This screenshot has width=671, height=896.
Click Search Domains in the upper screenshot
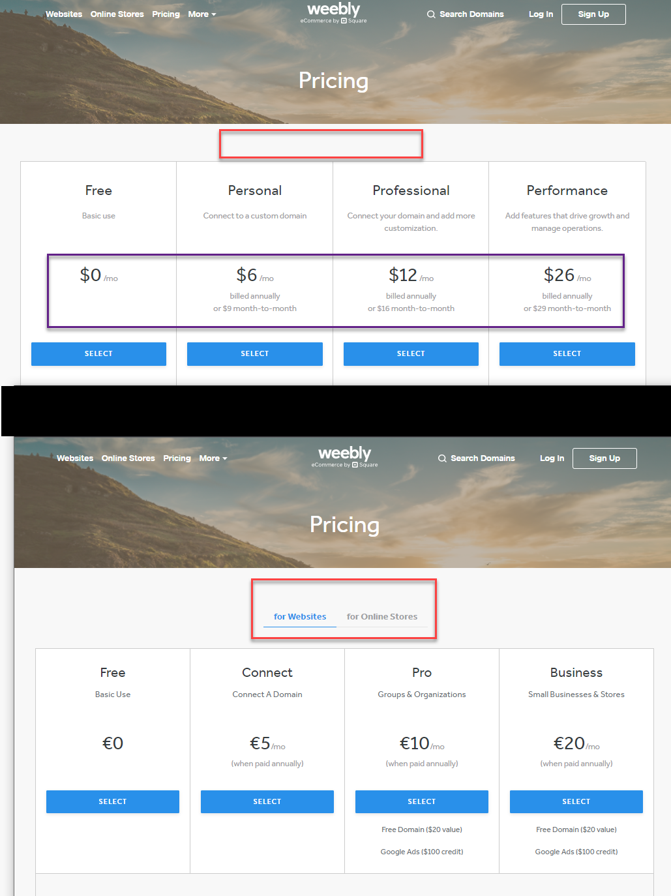point(471,14)
